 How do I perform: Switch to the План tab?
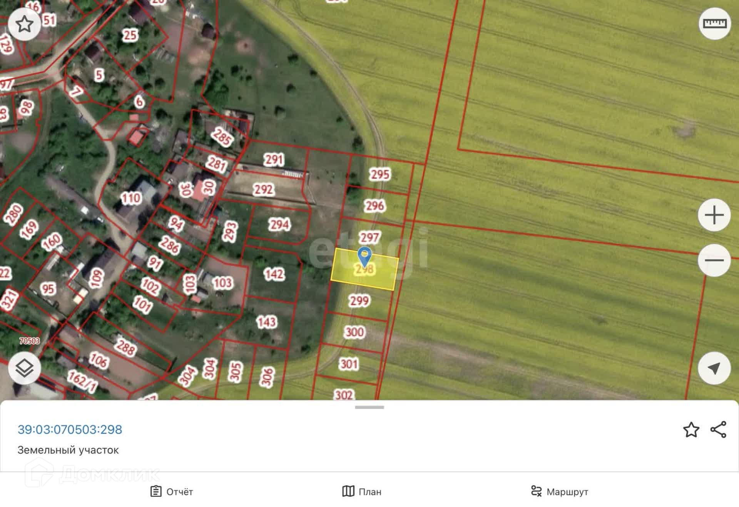[362, 491]
